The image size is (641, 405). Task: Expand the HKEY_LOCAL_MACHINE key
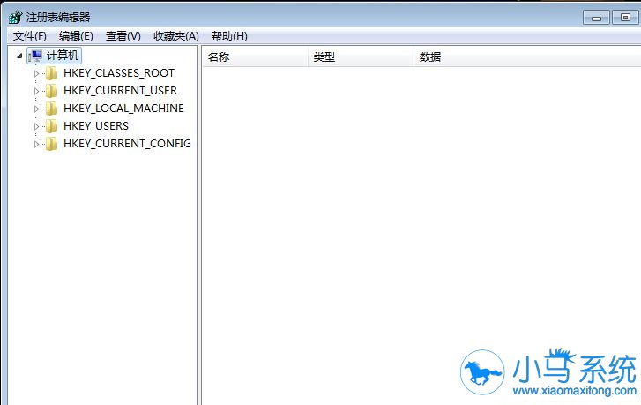[36, 109]
